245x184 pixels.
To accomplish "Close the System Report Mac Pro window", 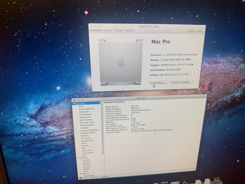I will click(74, 100).
